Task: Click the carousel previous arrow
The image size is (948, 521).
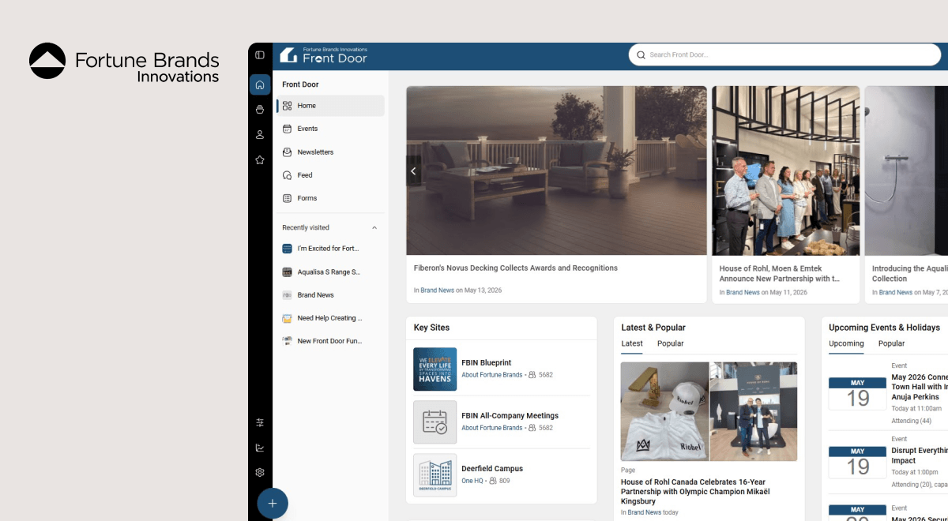Action: coord(413,171)
